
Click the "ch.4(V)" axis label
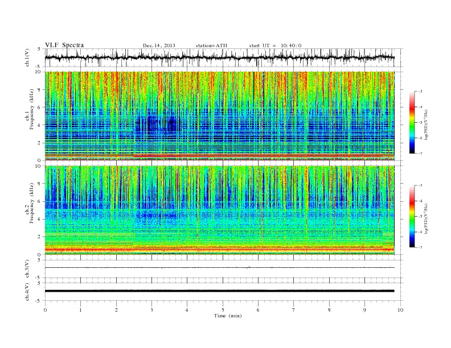tap(27, 292)
